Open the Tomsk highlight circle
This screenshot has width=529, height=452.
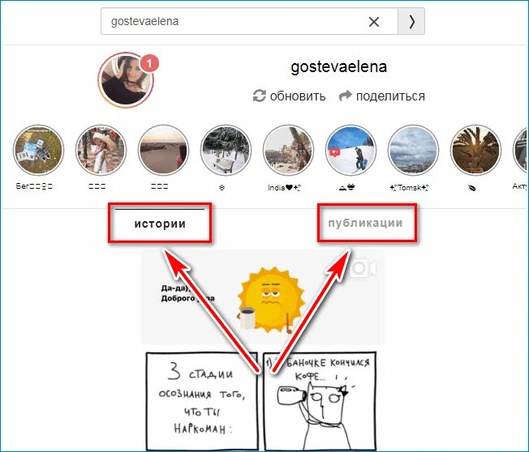point(413,149)
